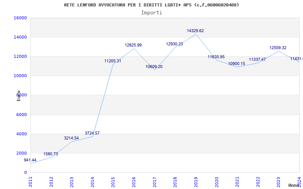Select the data label 11205.31
Screen dimensions: 303x189
pos(112,61)
